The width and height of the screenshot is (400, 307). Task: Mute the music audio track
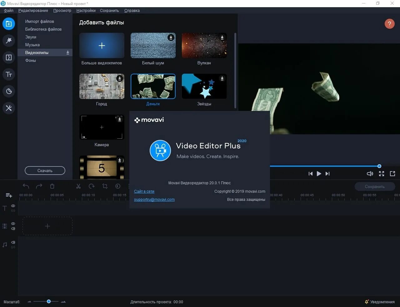(x=13, y=242)
